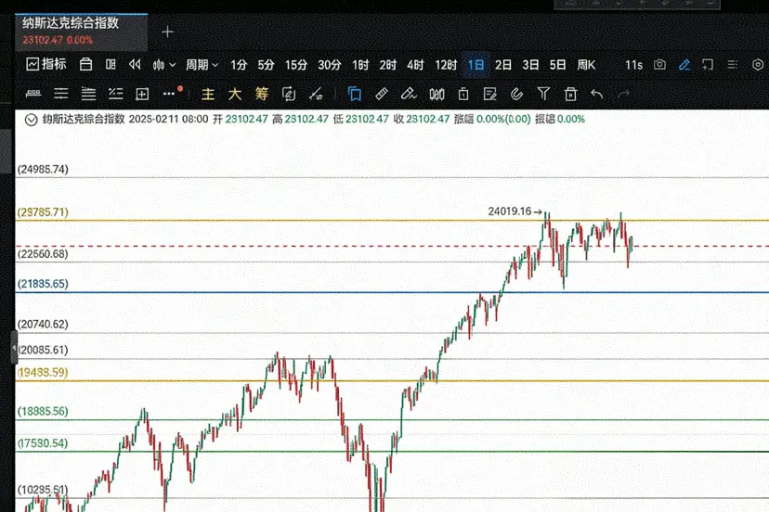Click the 24019.16 high price marker
The height and width of the screenshot is (512, 769).
click(515, 211)
